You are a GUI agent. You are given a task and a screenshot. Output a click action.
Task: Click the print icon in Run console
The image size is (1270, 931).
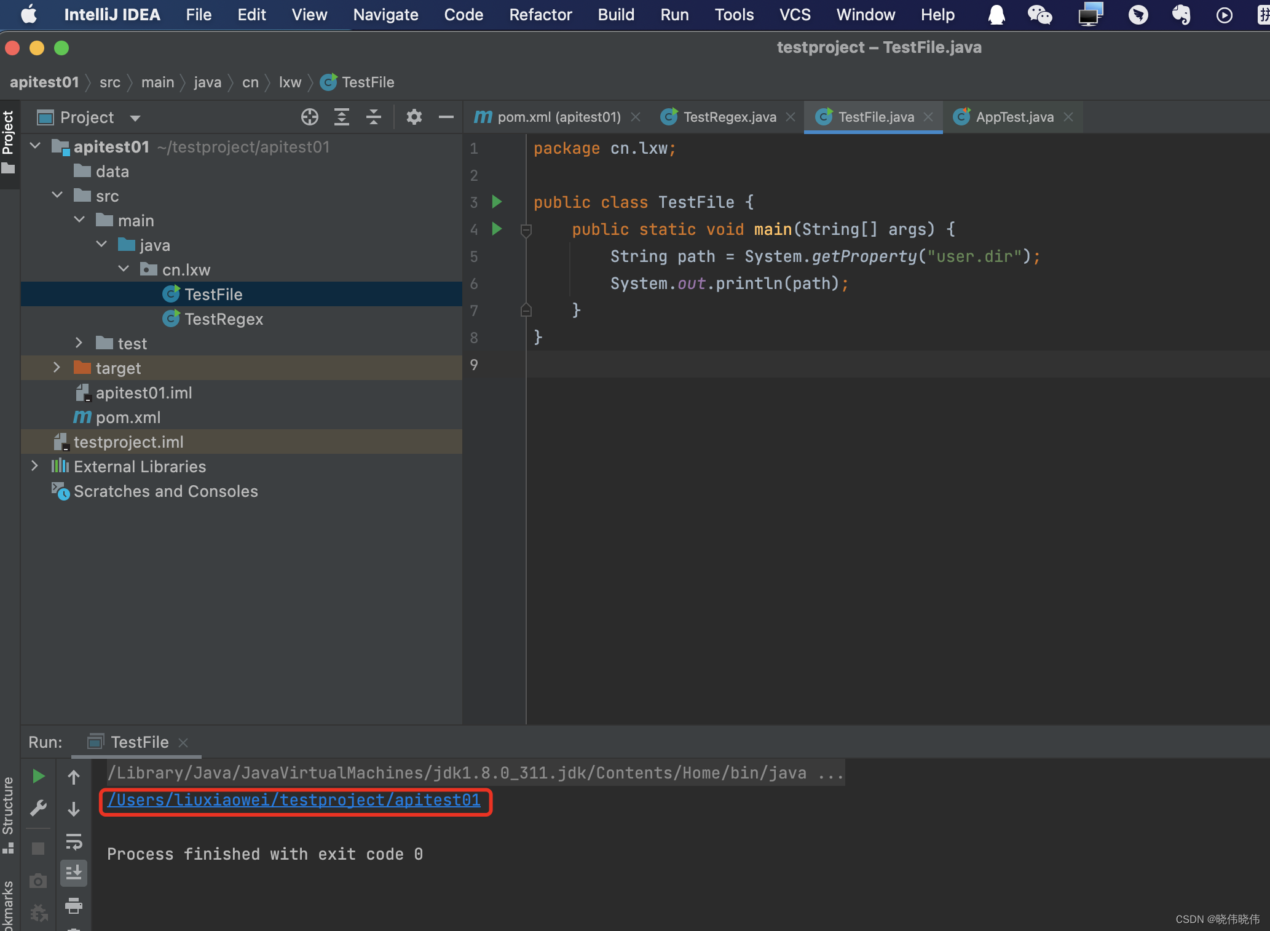click(74, 905)
